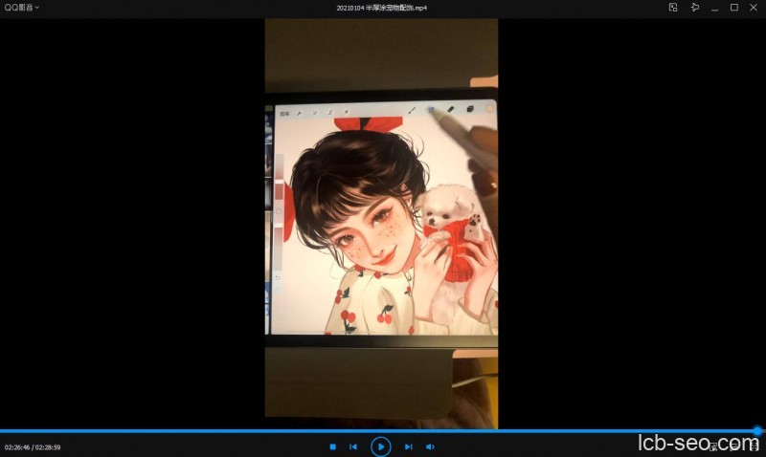Screen dimensions: 766x457
Task: Click the blue playback progress bar
Action: (x=383, y=431)
